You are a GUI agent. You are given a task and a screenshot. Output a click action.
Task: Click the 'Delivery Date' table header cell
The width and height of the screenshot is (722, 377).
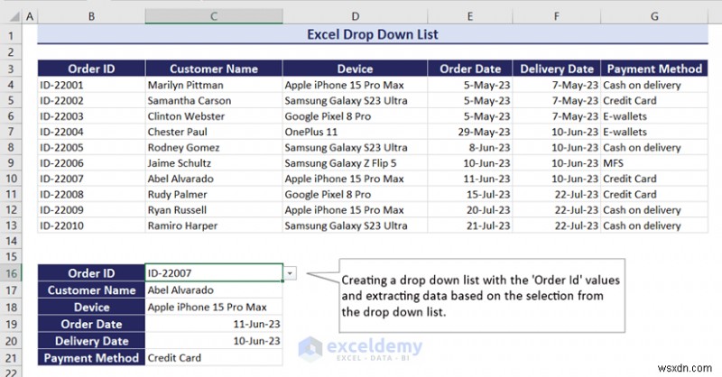click(x=556, y=69)
